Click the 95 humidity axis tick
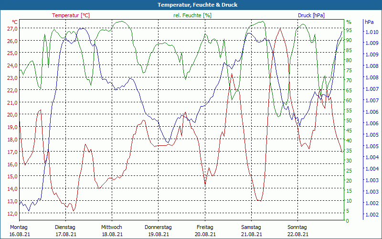The width and height of the screenshot is (382, 239). [349, 30]
